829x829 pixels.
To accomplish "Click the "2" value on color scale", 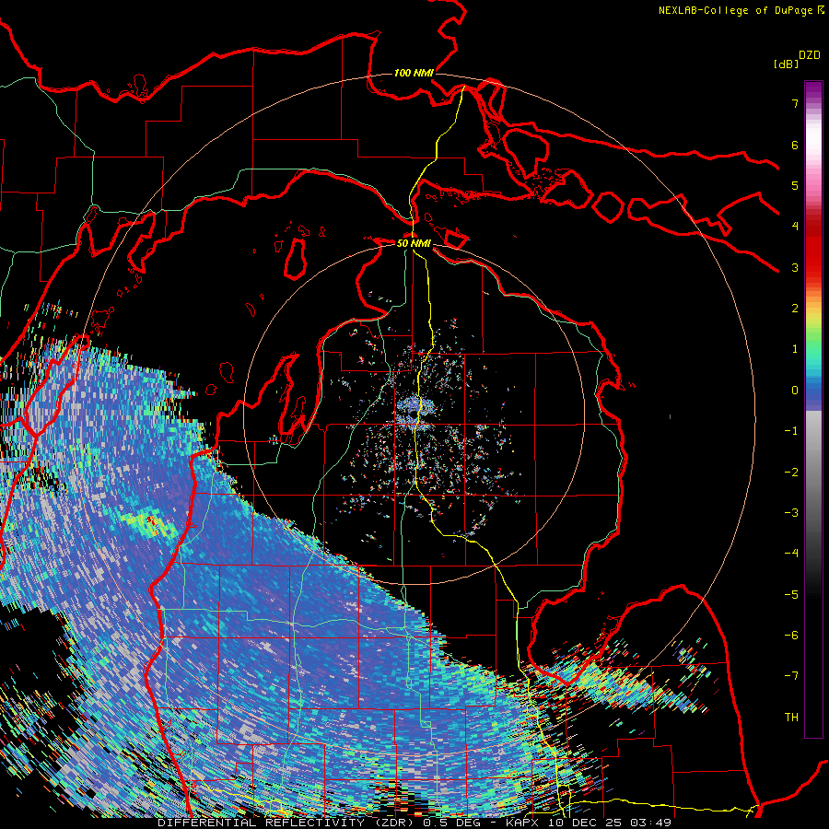I will coord(795,309).
